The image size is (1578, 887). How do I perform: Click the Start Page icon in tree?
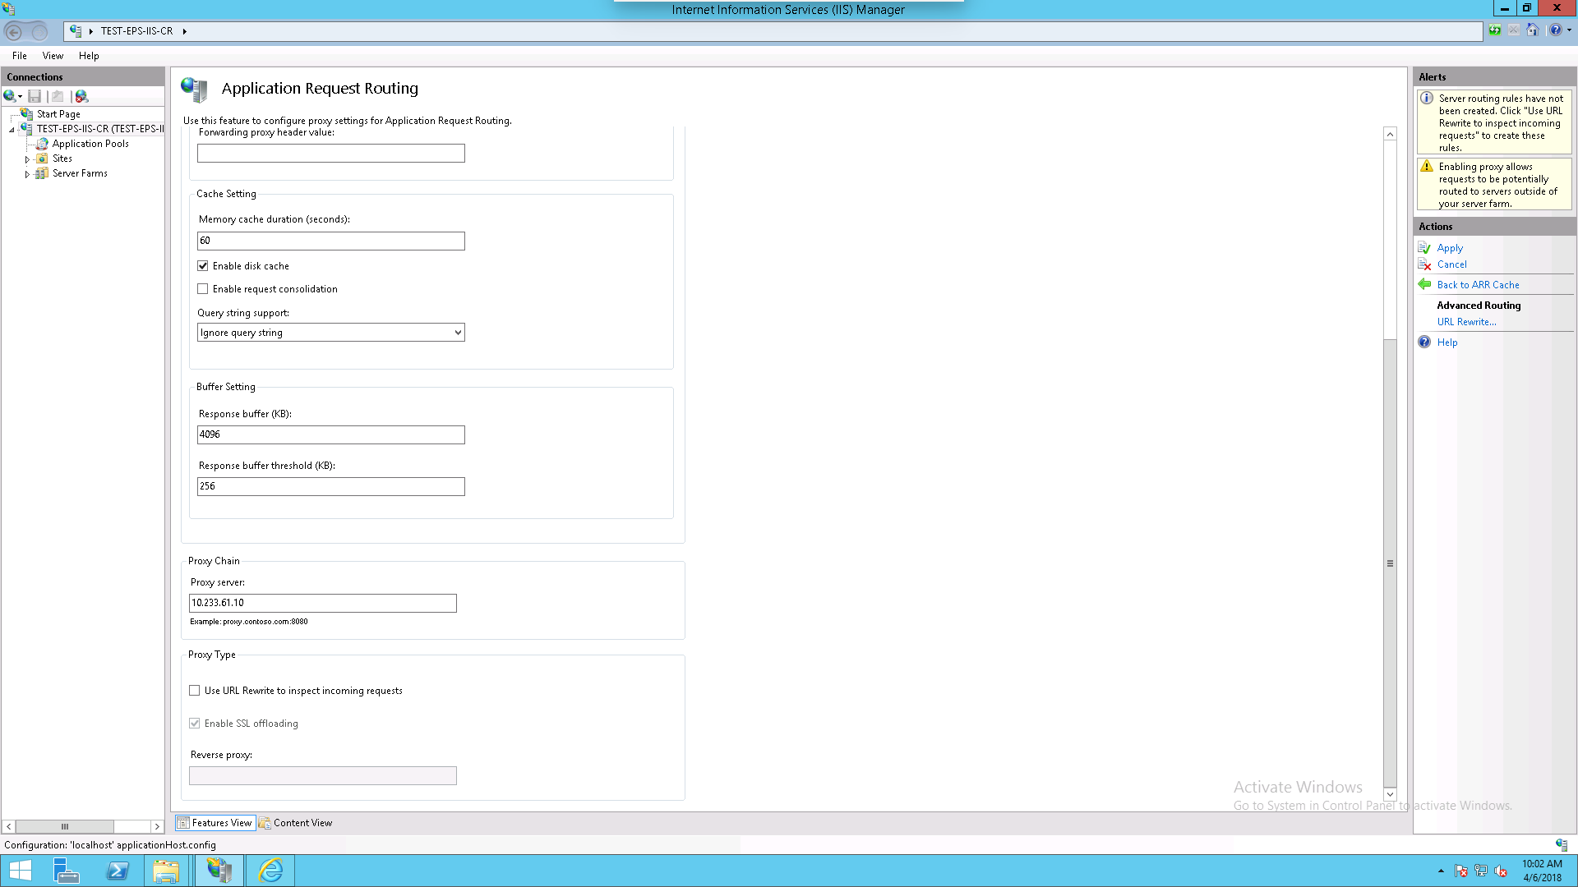26,113
